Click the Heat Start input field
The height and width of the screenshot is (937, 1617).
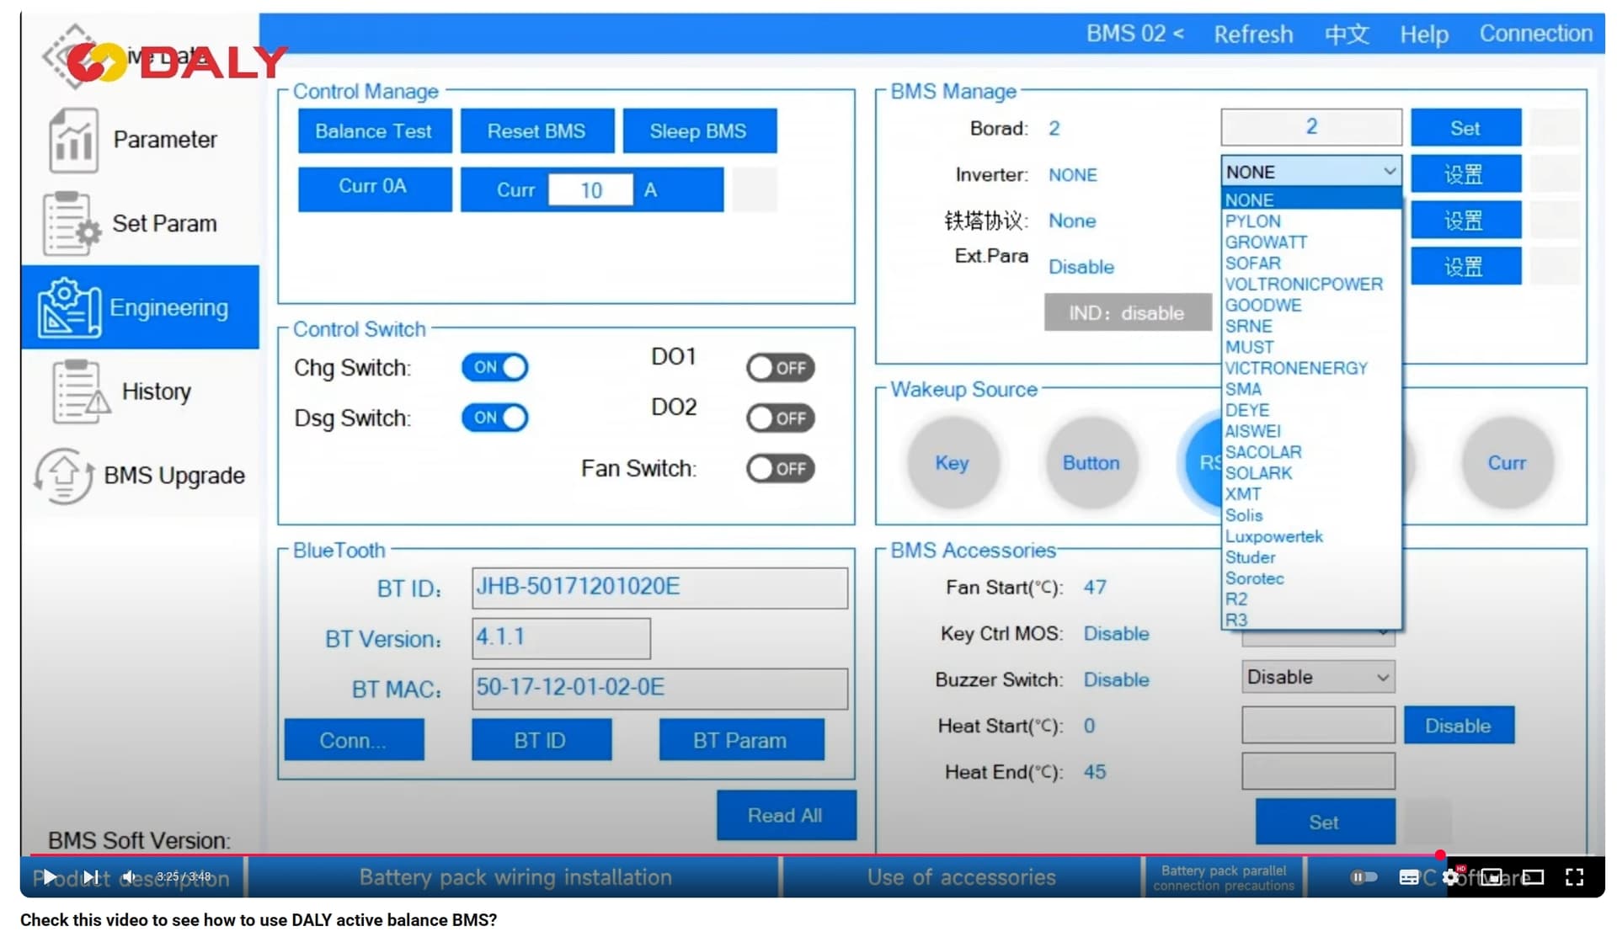point(1317,725)
